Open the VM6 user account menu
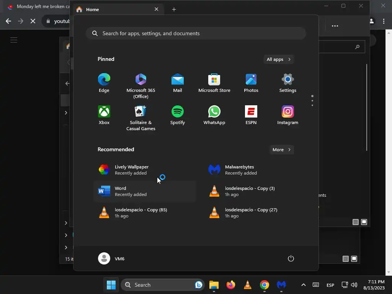This screenshot has width=392, height=294. (x=111, y=258)
